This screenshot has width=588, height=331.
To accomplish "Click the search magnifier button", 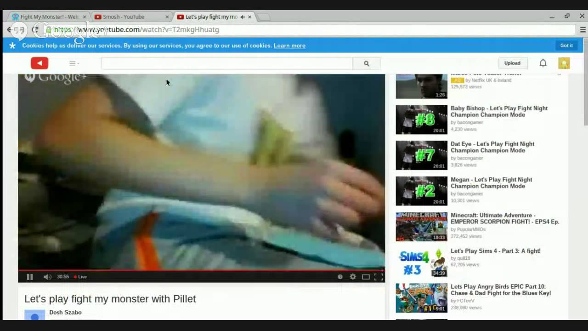I will click(367, 63).
